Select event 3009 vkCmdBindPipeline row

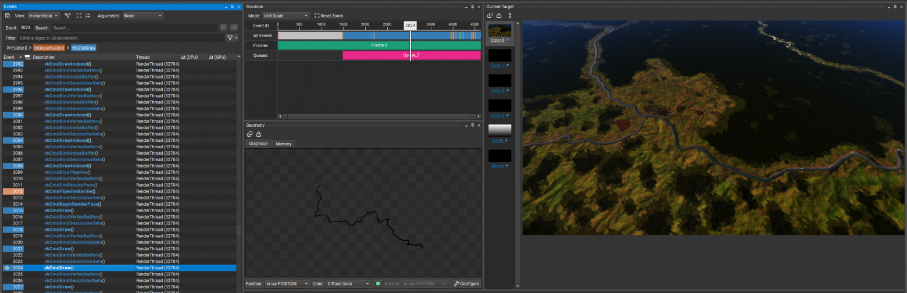tap(119, 172)
